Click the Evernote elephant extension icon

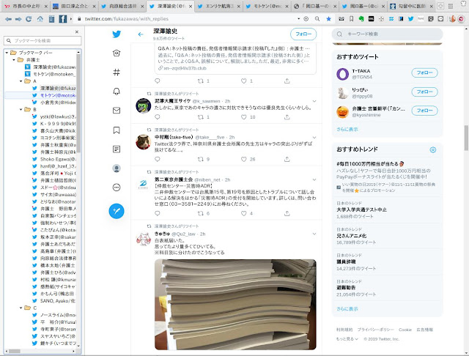click(x=361, y=19)
